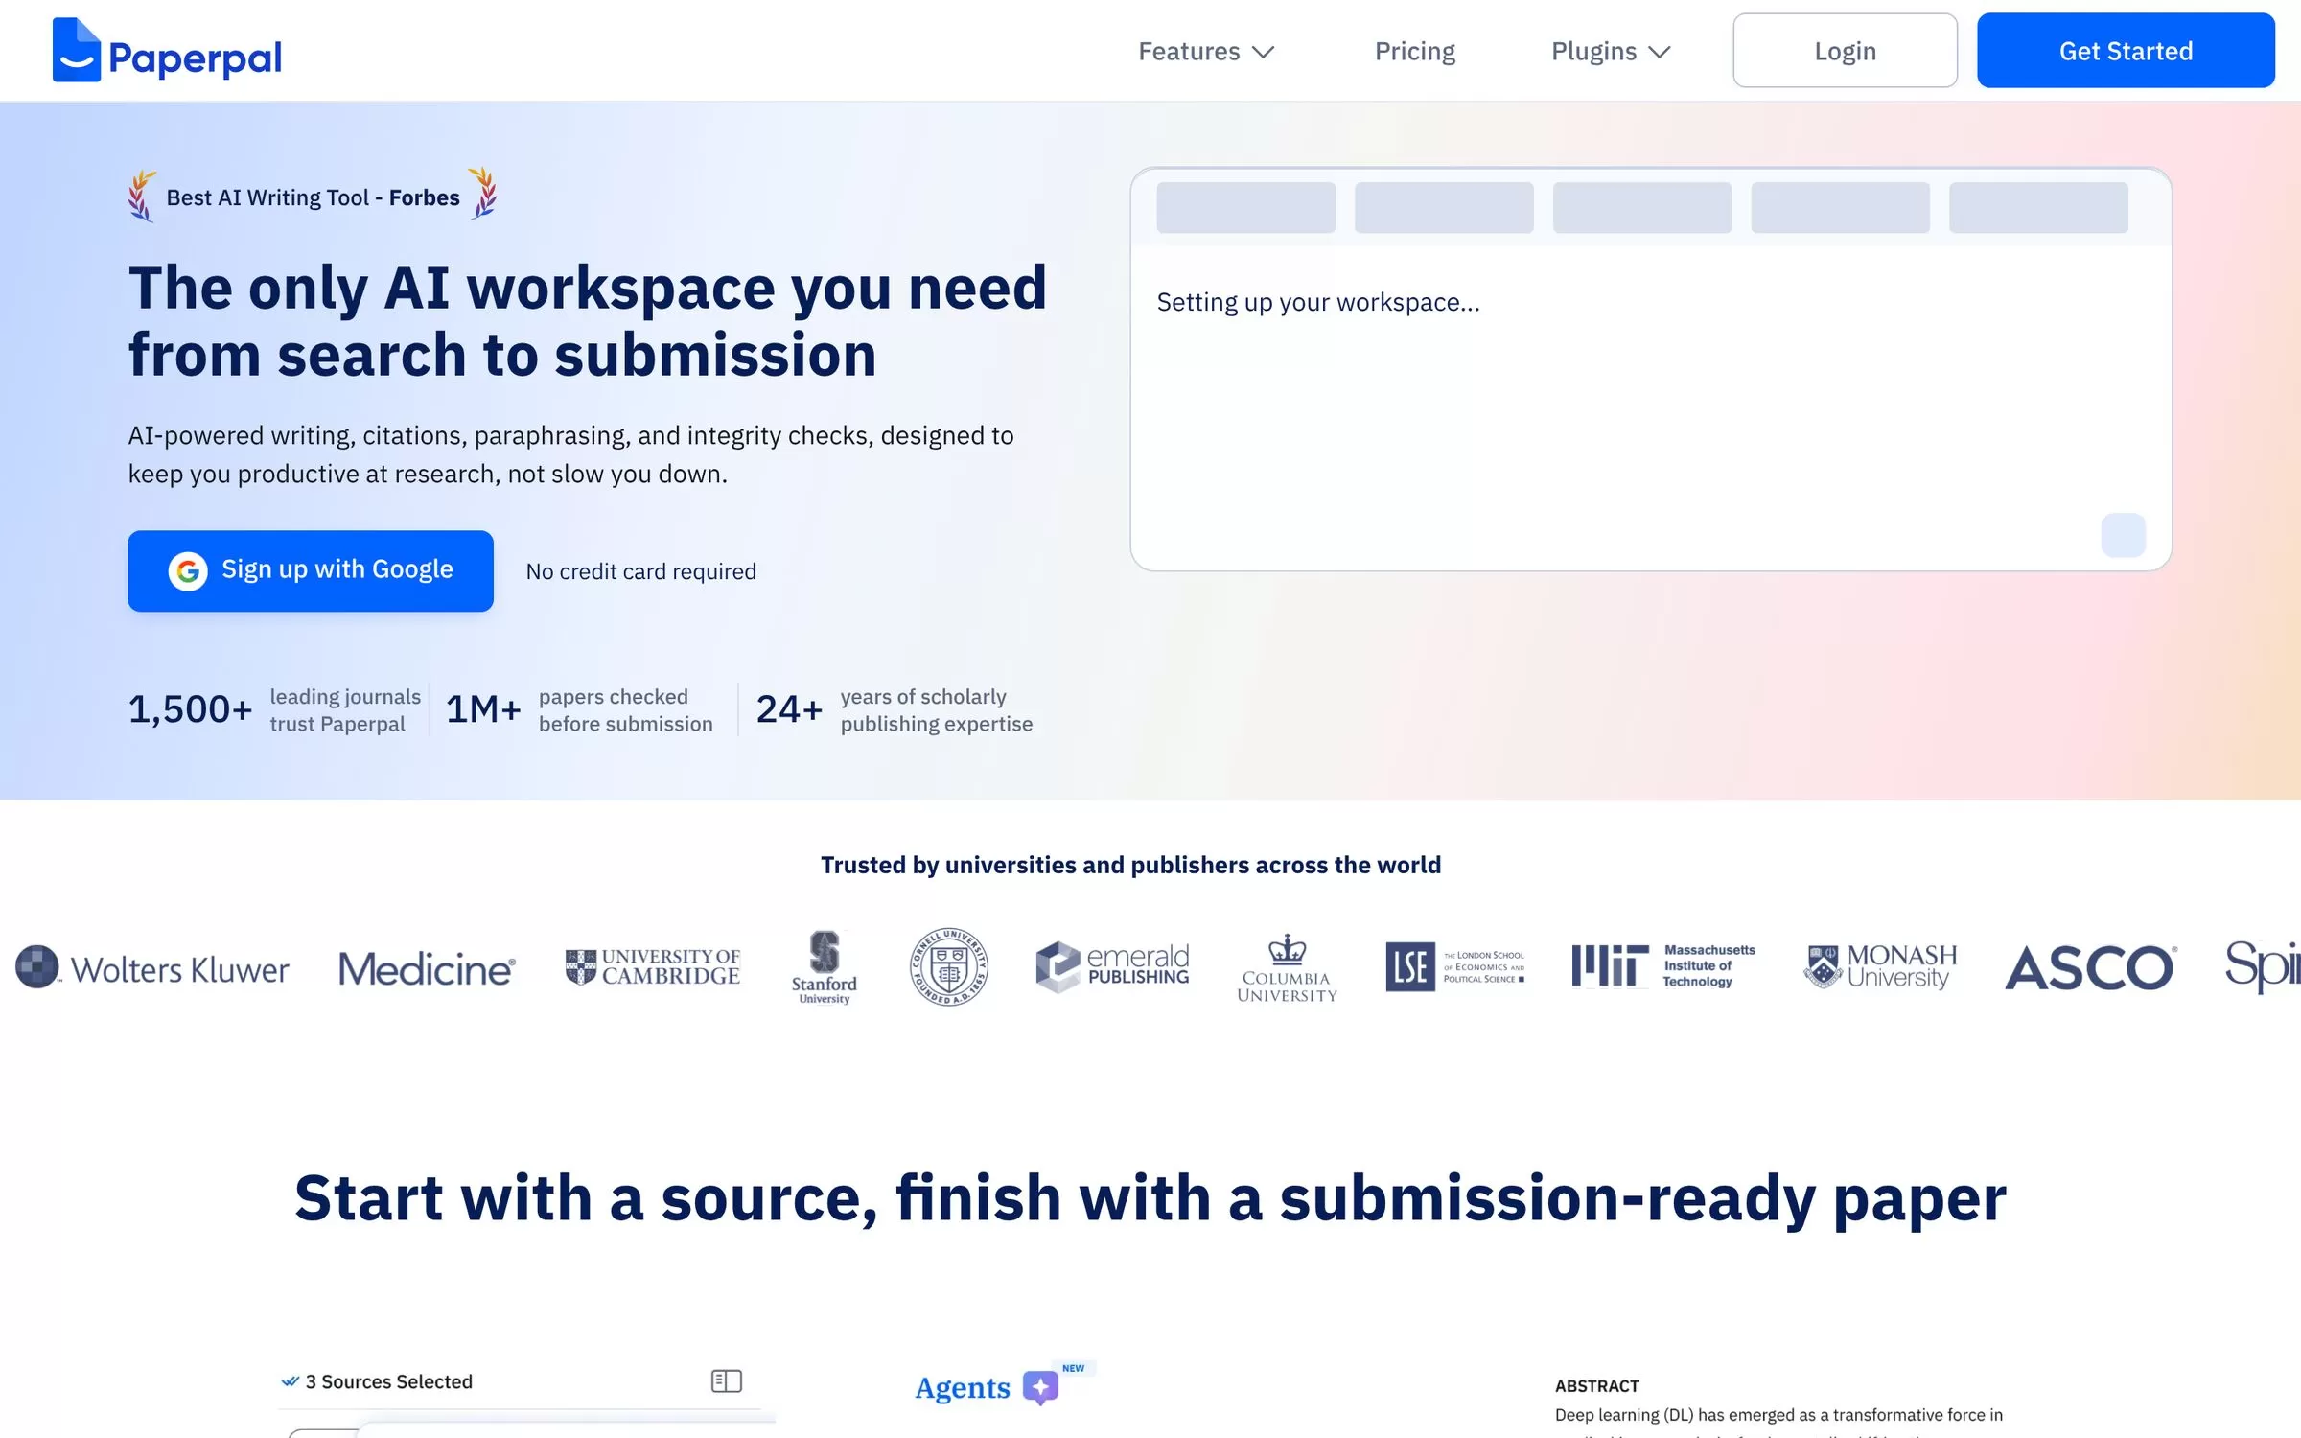This screenshot has height=1438, width=2301.
Task: Click the 3 Sources Selected checkmark
Action: pos(290,1381)
